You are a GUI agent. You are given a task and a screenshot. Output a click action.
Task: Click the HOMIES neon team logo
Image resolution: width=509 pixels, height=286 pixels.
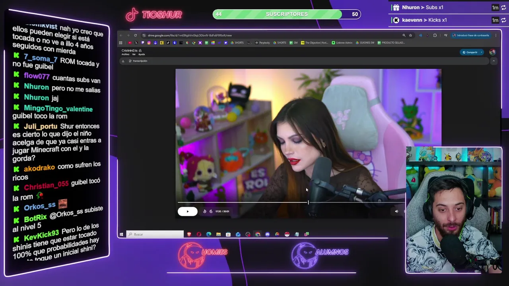click(x=203, y=255)
